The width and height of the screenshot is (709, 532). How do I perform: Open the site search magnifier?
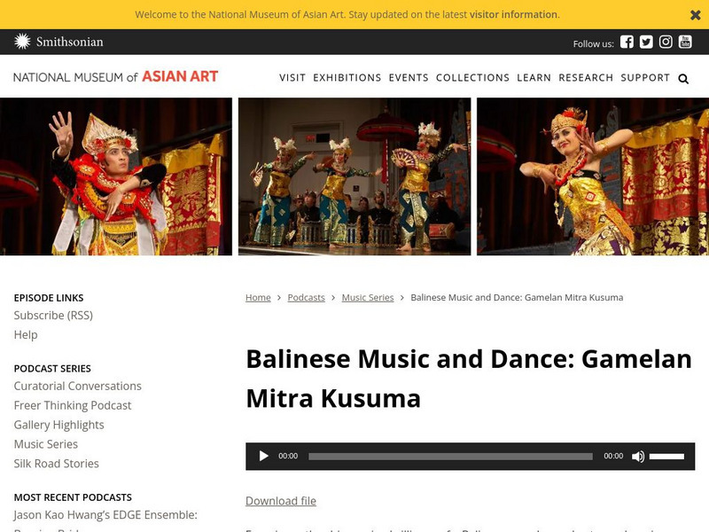point(682,78)
